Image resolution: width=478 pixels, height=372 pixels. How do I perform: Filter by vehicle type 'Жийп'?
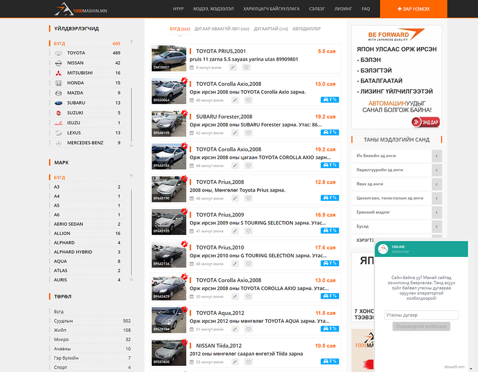coord(60,330)
